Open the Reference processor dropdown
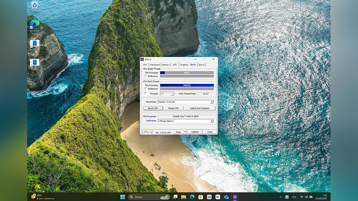 click(212, 121)
